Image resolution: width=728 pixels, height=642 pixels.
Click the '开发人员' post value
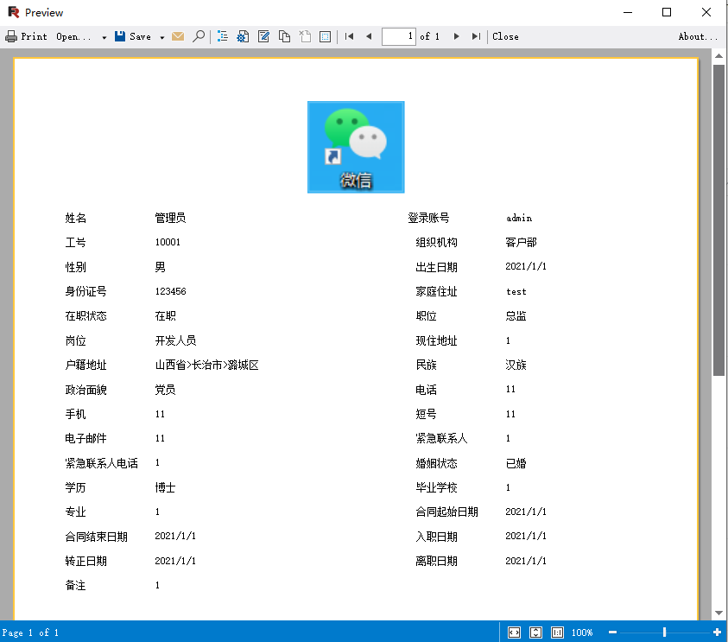(x=175, y=340)
